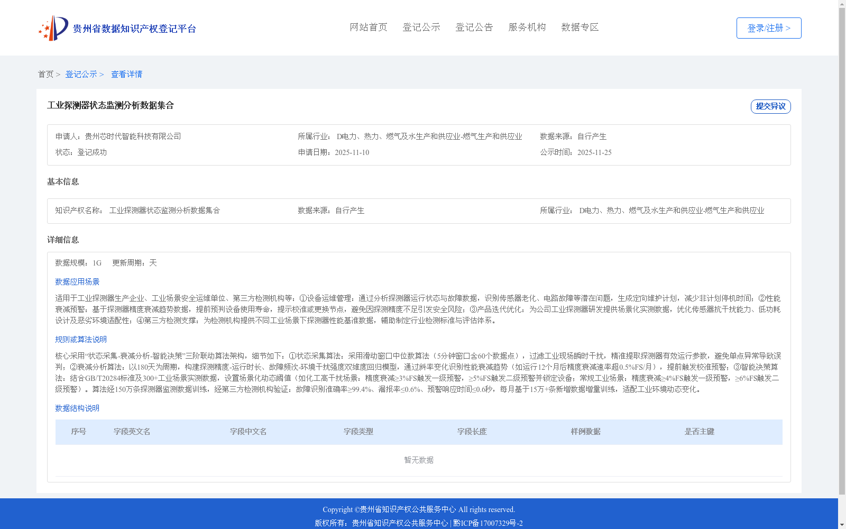
Task: Click the 更新周期 value 天
Action: [153, 263]
